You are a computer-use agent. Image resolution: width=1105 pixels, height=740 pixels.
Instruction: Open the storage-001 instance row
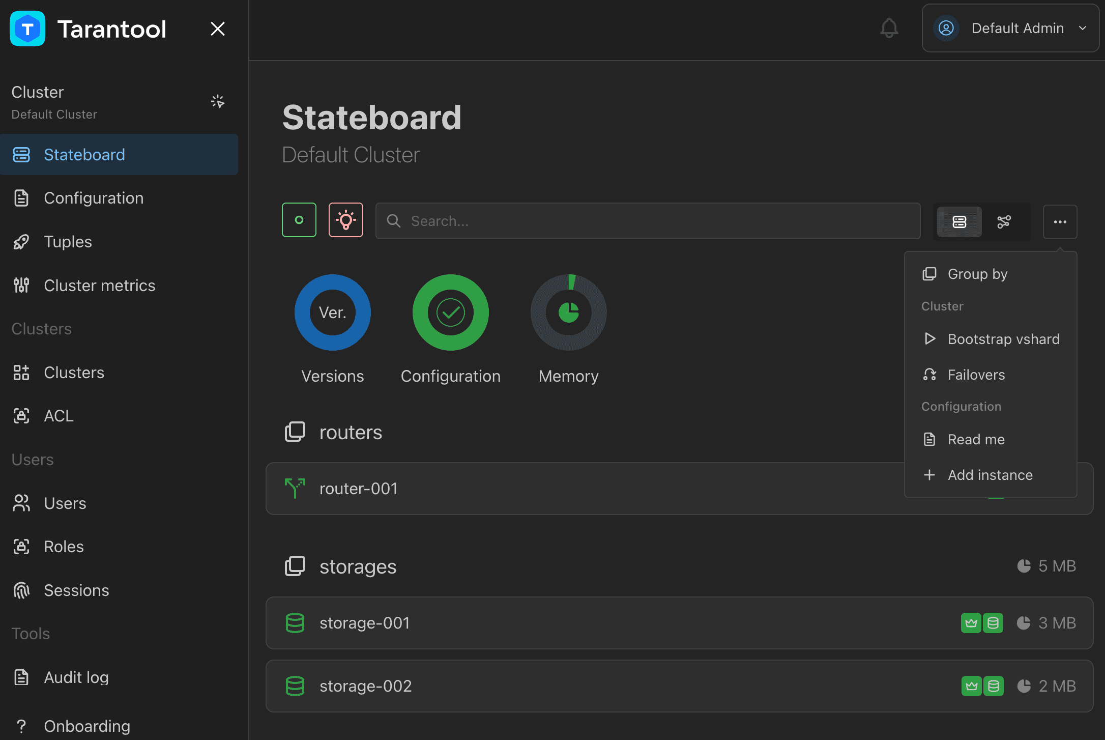click(679, 623)
